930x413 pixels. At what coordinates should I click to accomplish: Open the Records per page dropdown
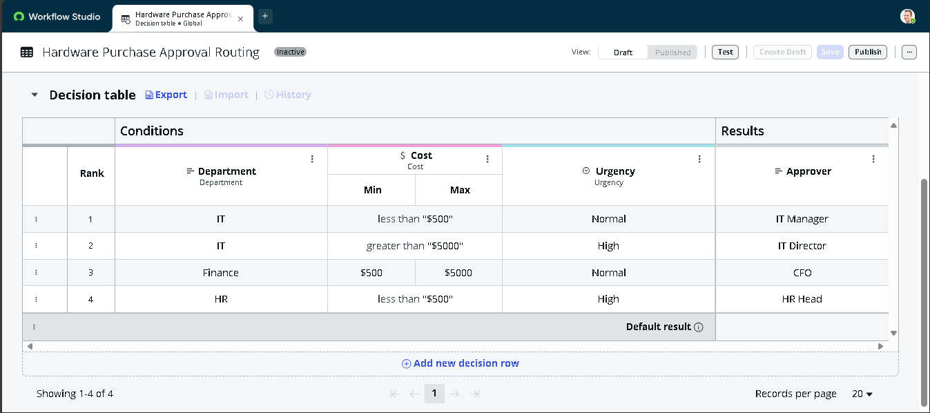[862, 394]
